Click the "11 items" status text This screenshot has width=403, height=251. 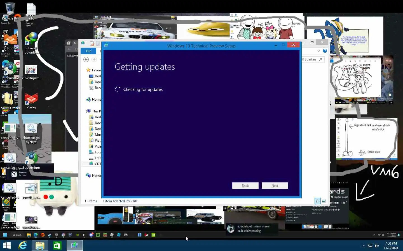click(x=91, y=201)
